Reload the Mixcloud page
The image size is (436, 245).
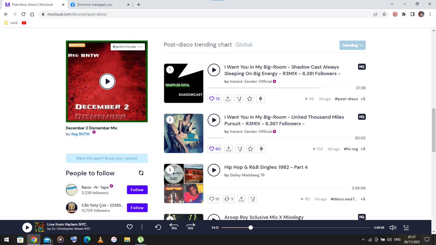click(23, 15)
